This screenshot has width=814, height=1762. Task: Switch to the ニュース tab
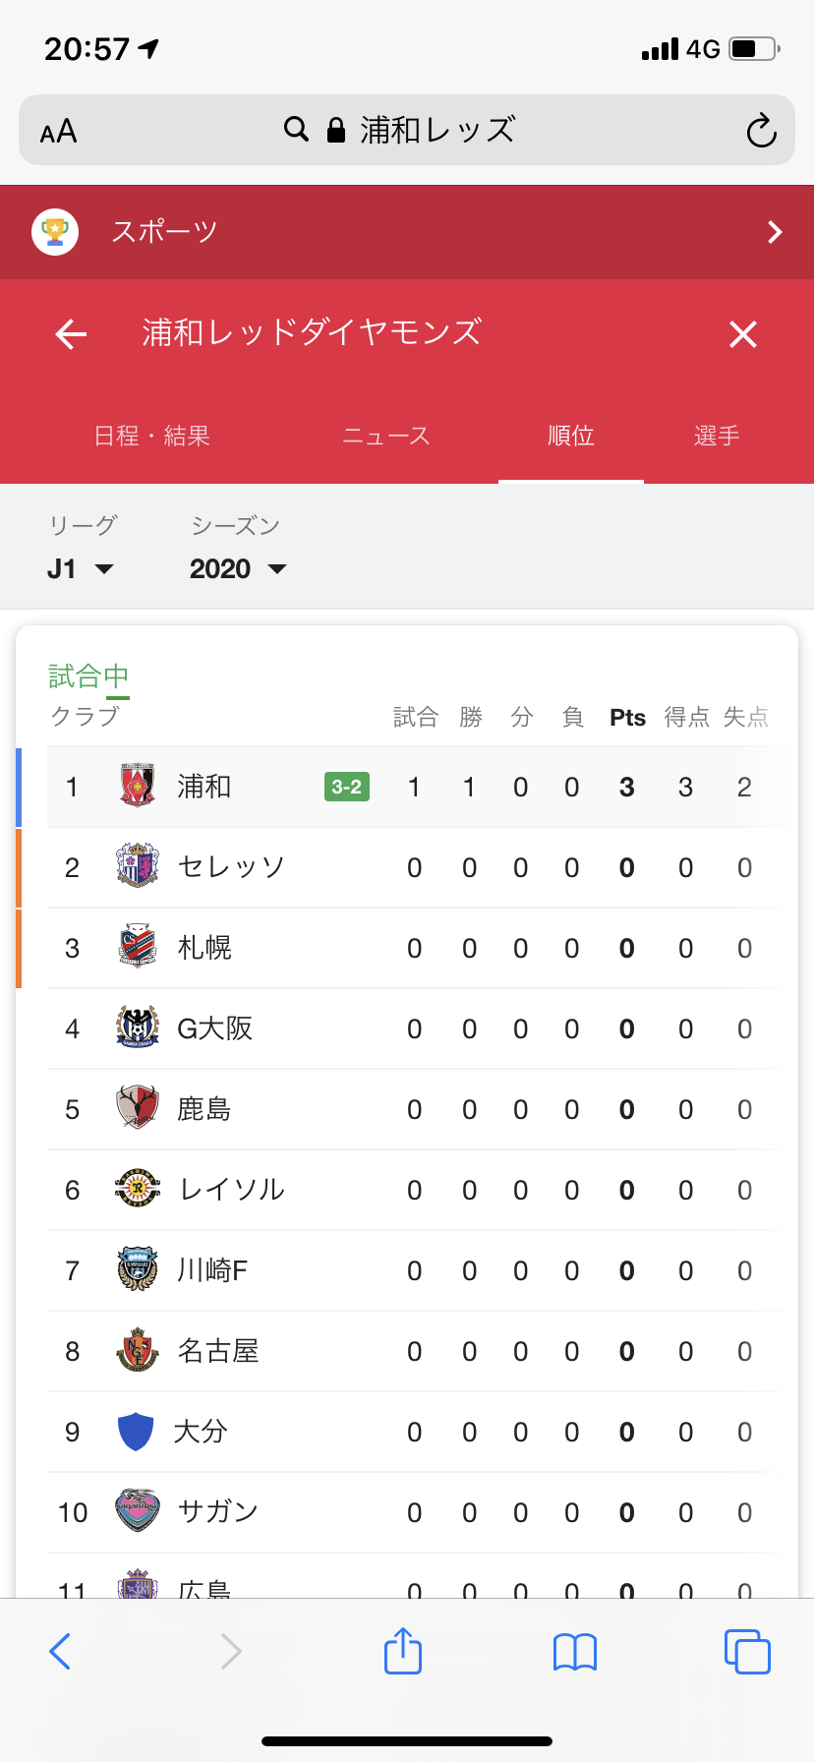(386, 436)
